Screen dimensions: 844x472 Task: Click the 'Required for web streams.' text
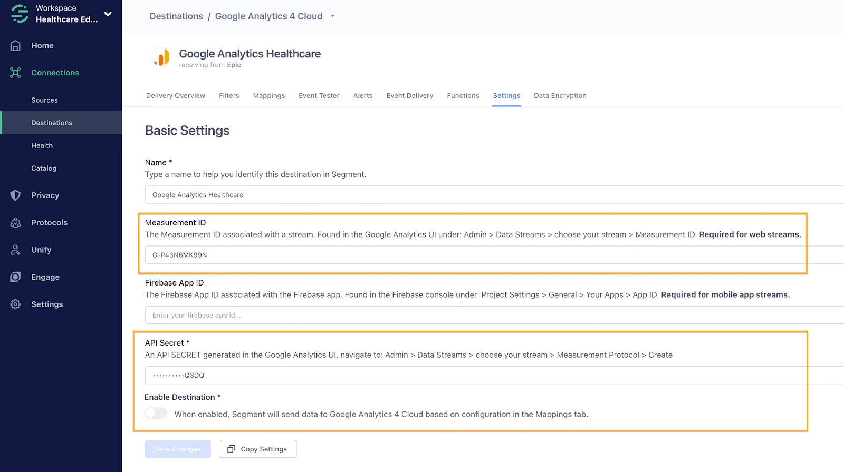pyautogui.click(x=750, y=235)
